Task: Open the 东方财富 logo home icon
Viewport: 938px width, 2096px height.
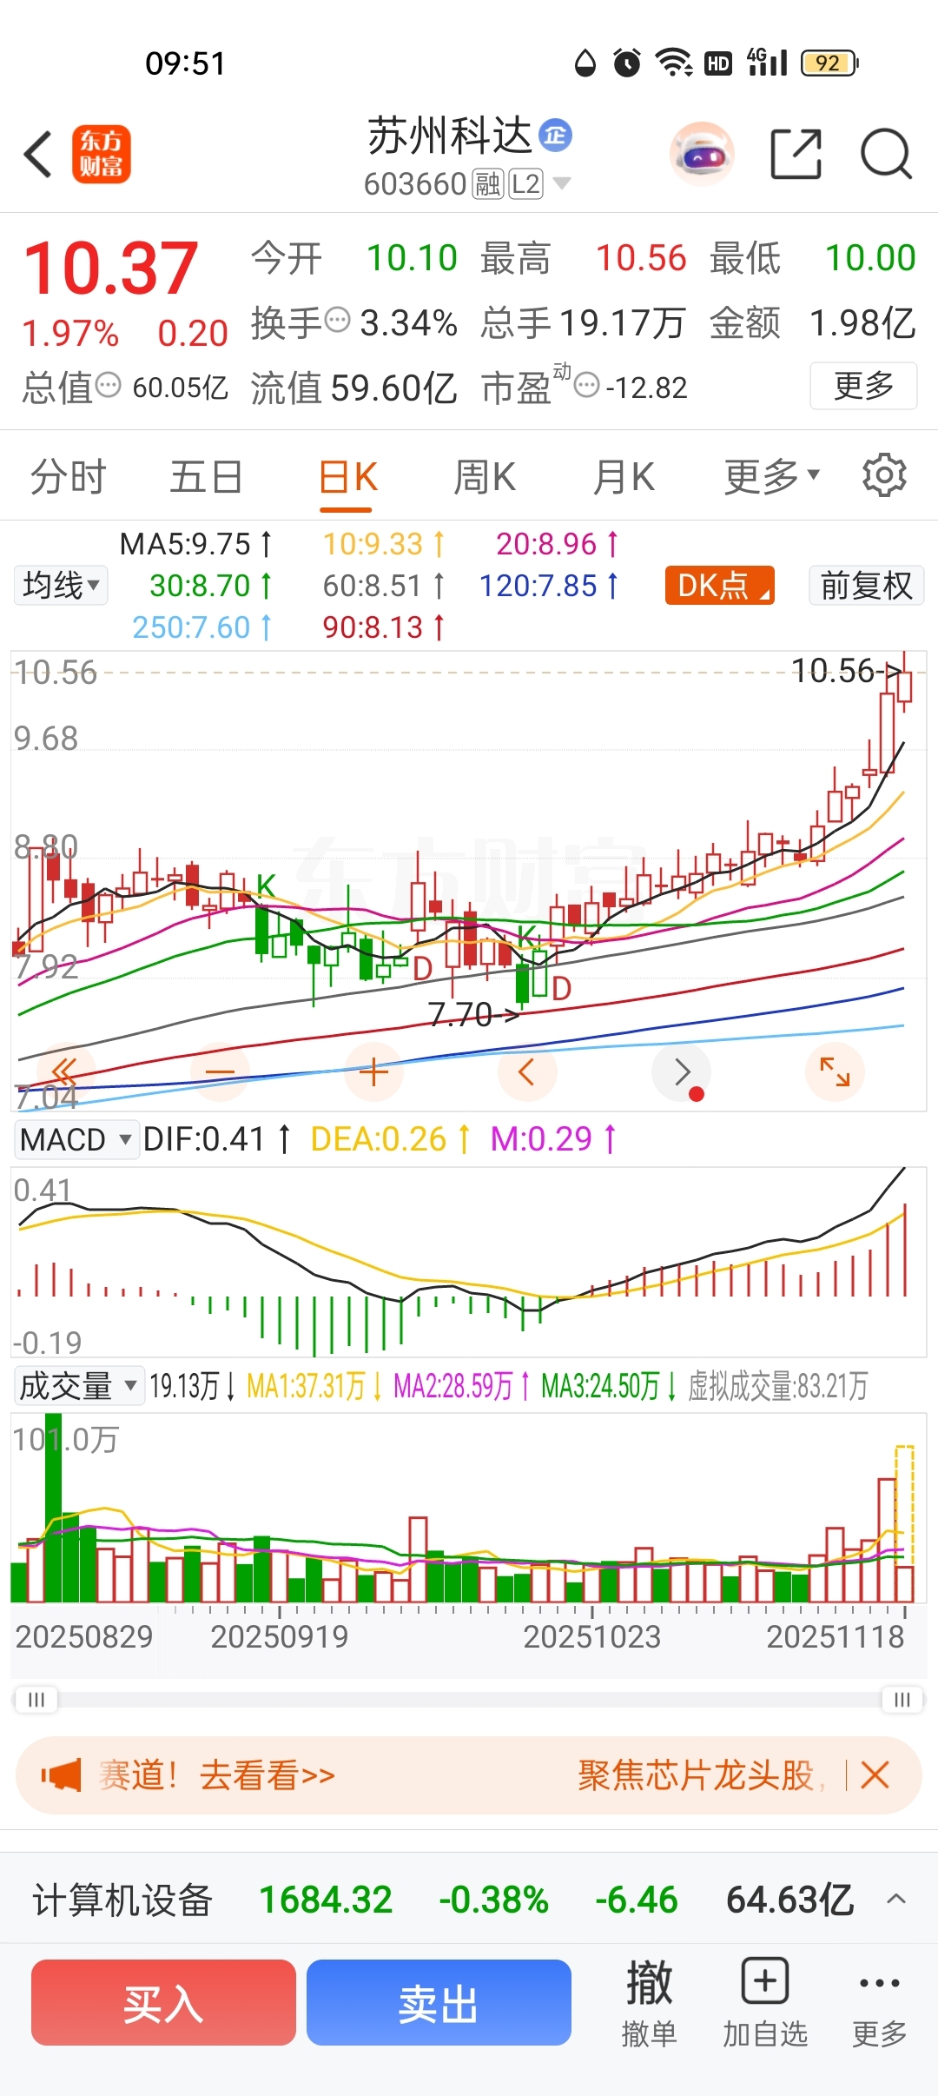Action: pos(102,154)
